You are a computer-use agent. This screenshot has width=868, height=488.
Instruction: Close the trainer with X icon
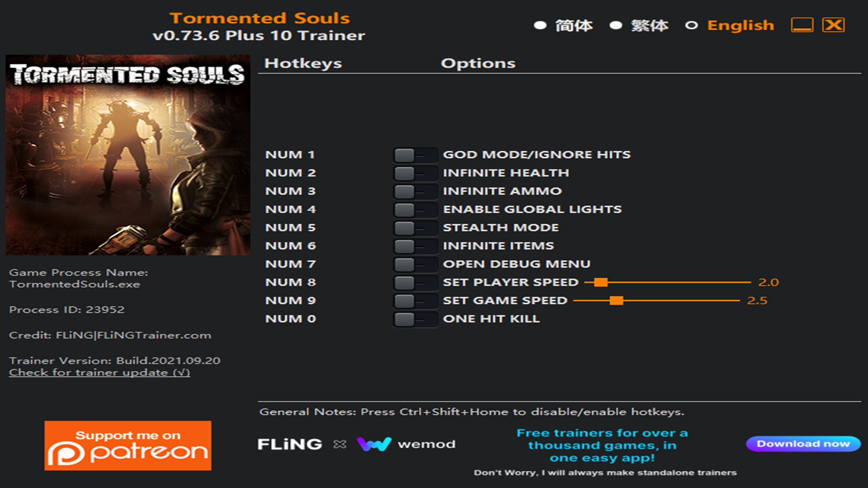833,25
